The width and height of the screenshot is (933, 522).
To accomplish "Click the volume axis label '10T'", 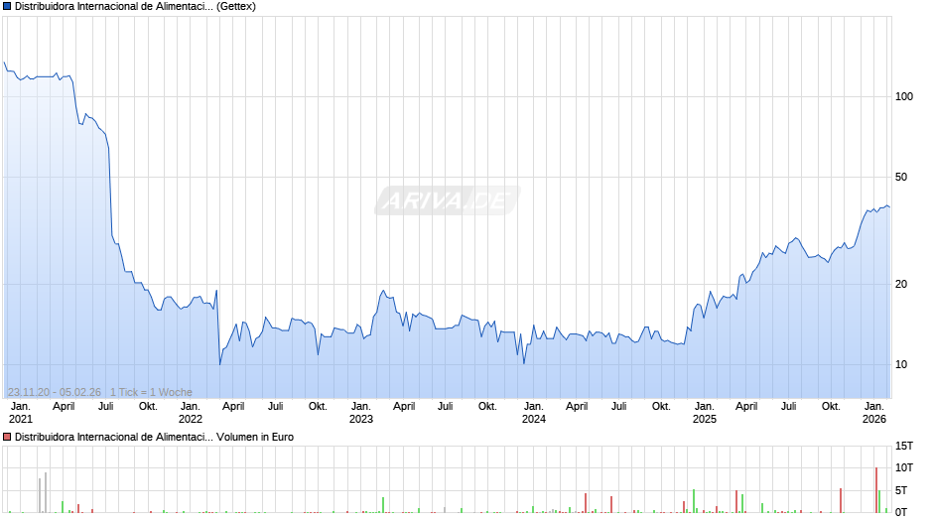I will pyautogui.click(x=904, y=468).
